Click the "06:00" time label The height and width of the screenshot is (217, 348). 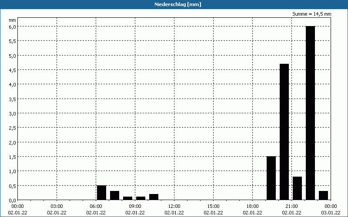96,207
